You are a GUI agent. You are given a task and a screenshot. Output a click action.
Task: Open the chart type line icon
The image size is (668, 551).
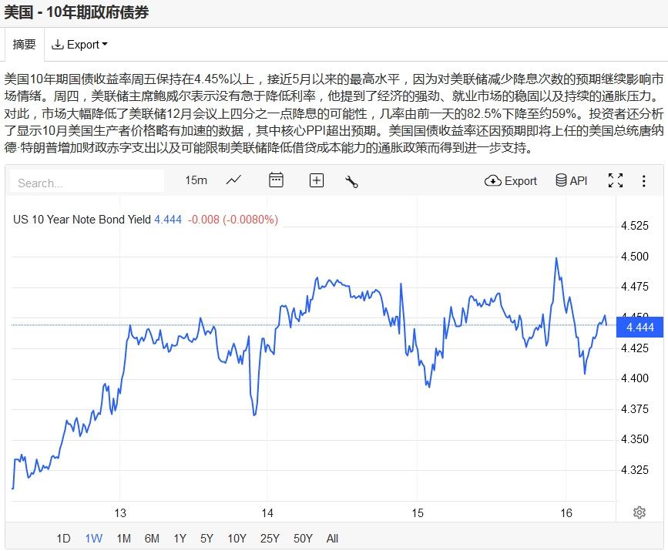pos(234,180)
